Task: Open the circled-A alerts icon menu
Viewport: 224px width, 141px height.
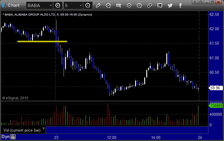Action: [139, 6]
